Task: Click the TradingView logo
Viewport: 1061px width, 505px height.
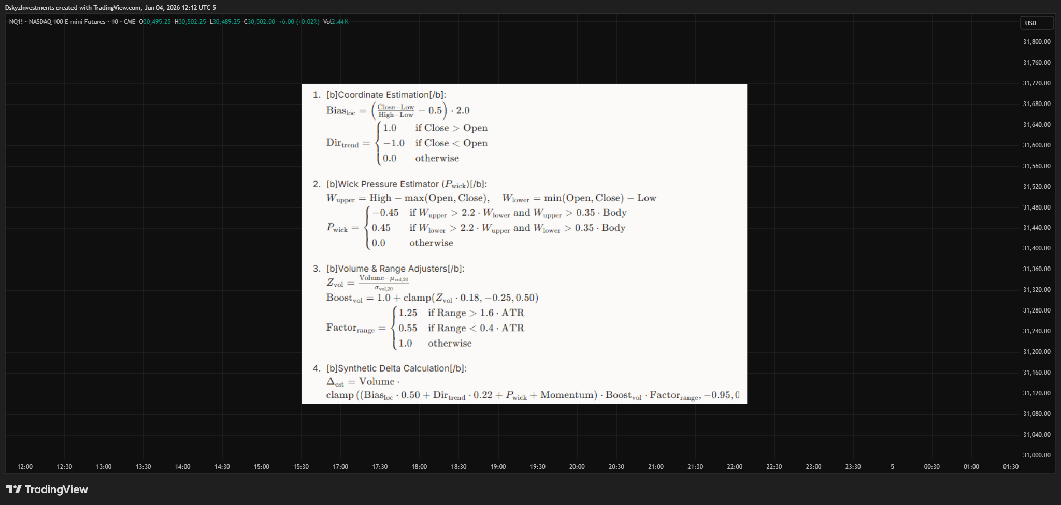Action: point(47,489)
